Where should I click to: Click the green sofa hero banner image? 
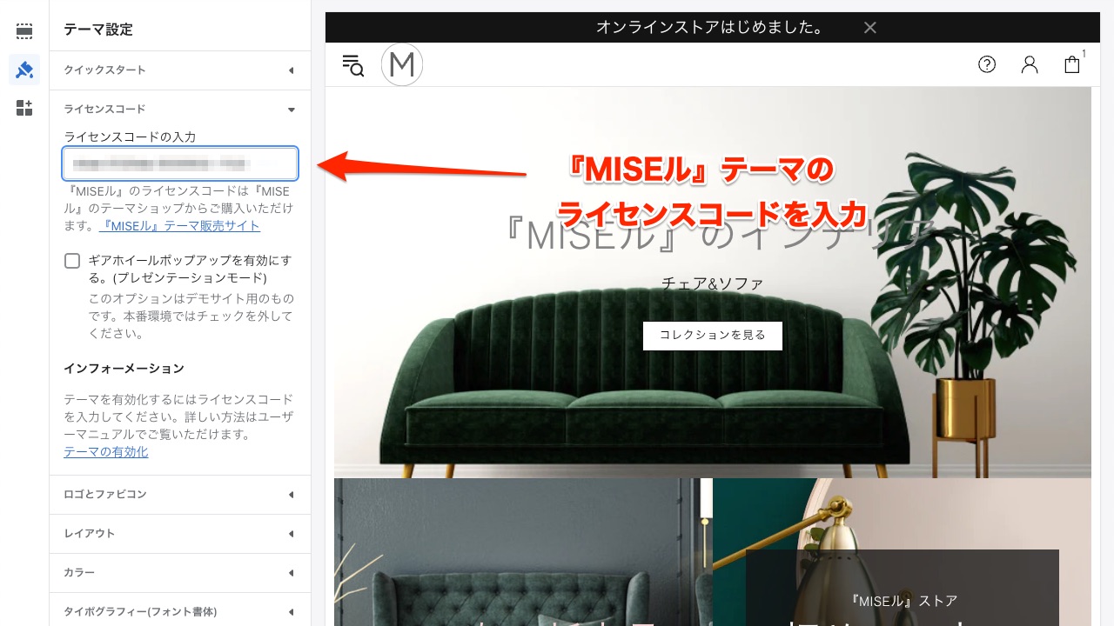(713, 283)
